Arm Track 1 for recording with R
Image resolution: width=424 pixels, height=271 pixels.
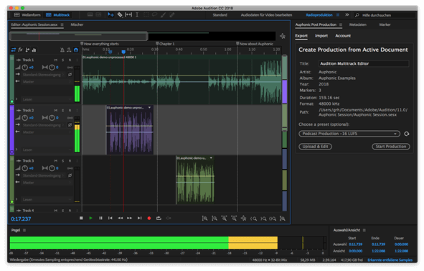[x=70, y=60]
